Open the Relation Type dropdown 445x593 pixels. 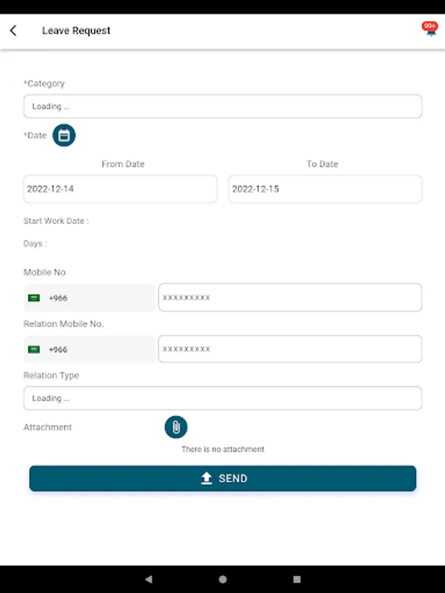click(223, 398)
